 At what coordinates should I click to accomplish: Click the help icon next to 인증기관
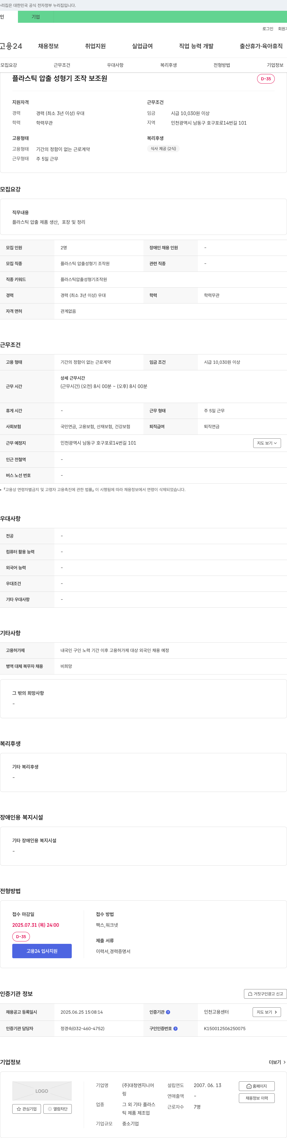168,1012
